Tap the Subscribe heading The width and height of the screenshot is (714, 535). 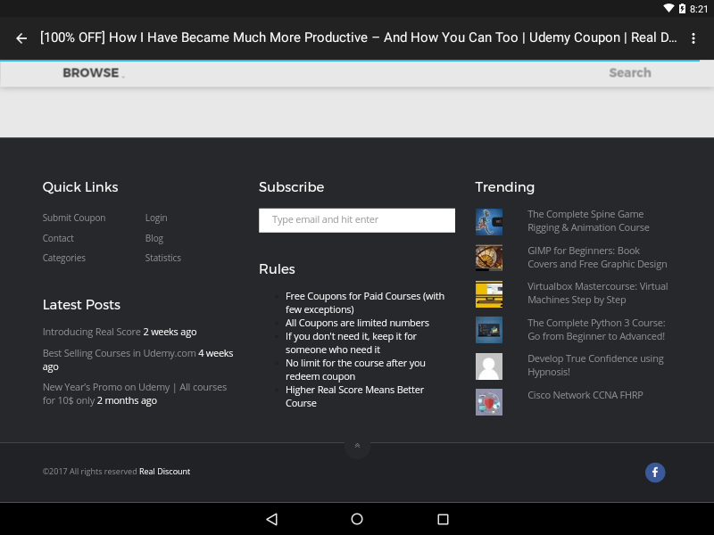292,187
